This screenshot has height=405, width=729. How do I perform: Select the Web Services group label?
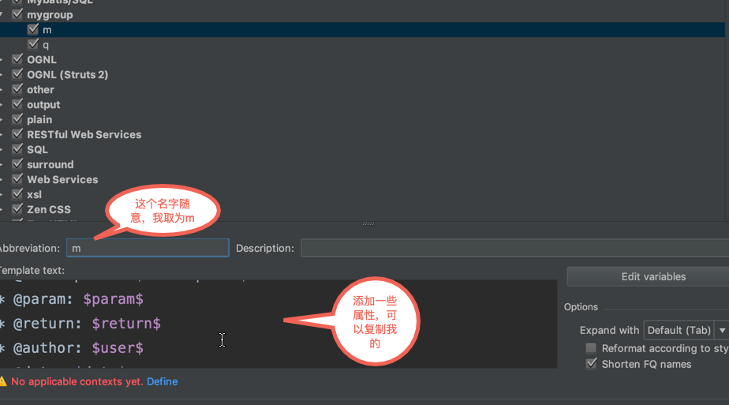click(x=62, y=179)
